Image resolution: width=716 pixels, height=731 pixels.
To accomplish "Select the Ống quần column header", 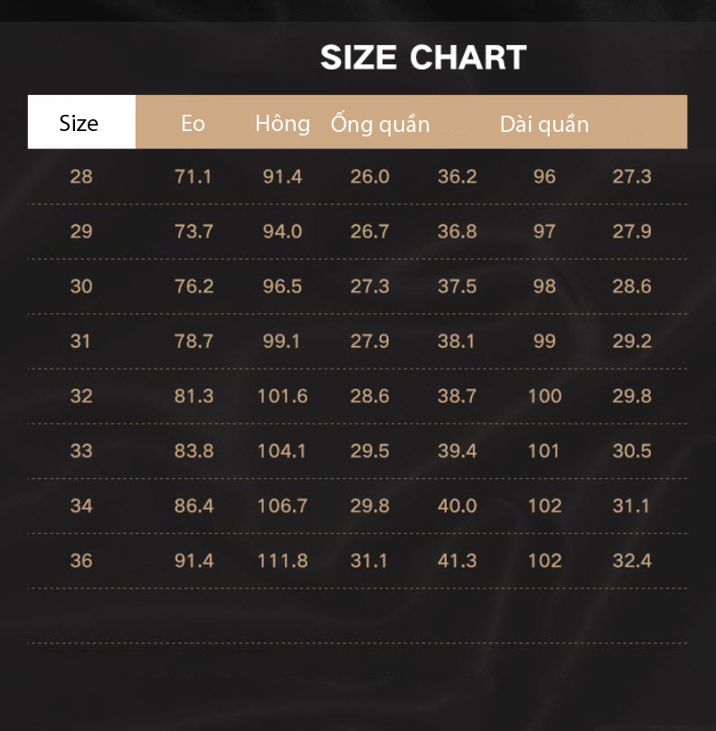I will point(381,124).
